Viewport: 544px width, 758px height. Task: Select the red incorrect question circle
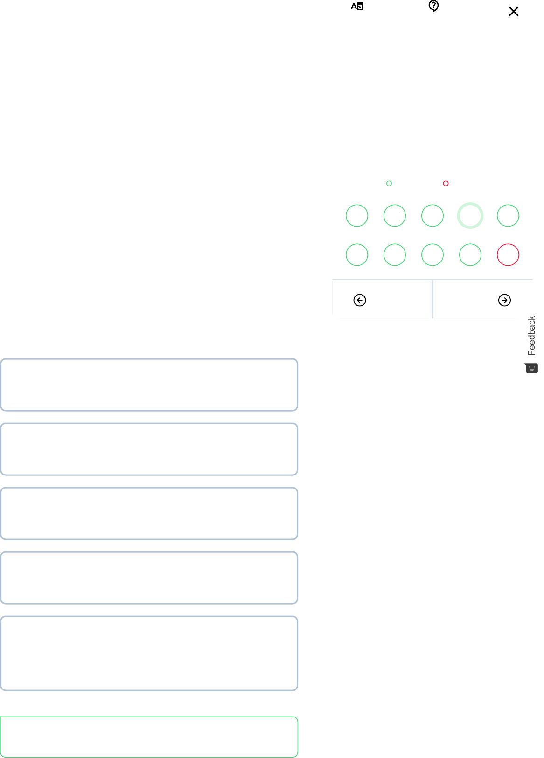tap(508, 255)
